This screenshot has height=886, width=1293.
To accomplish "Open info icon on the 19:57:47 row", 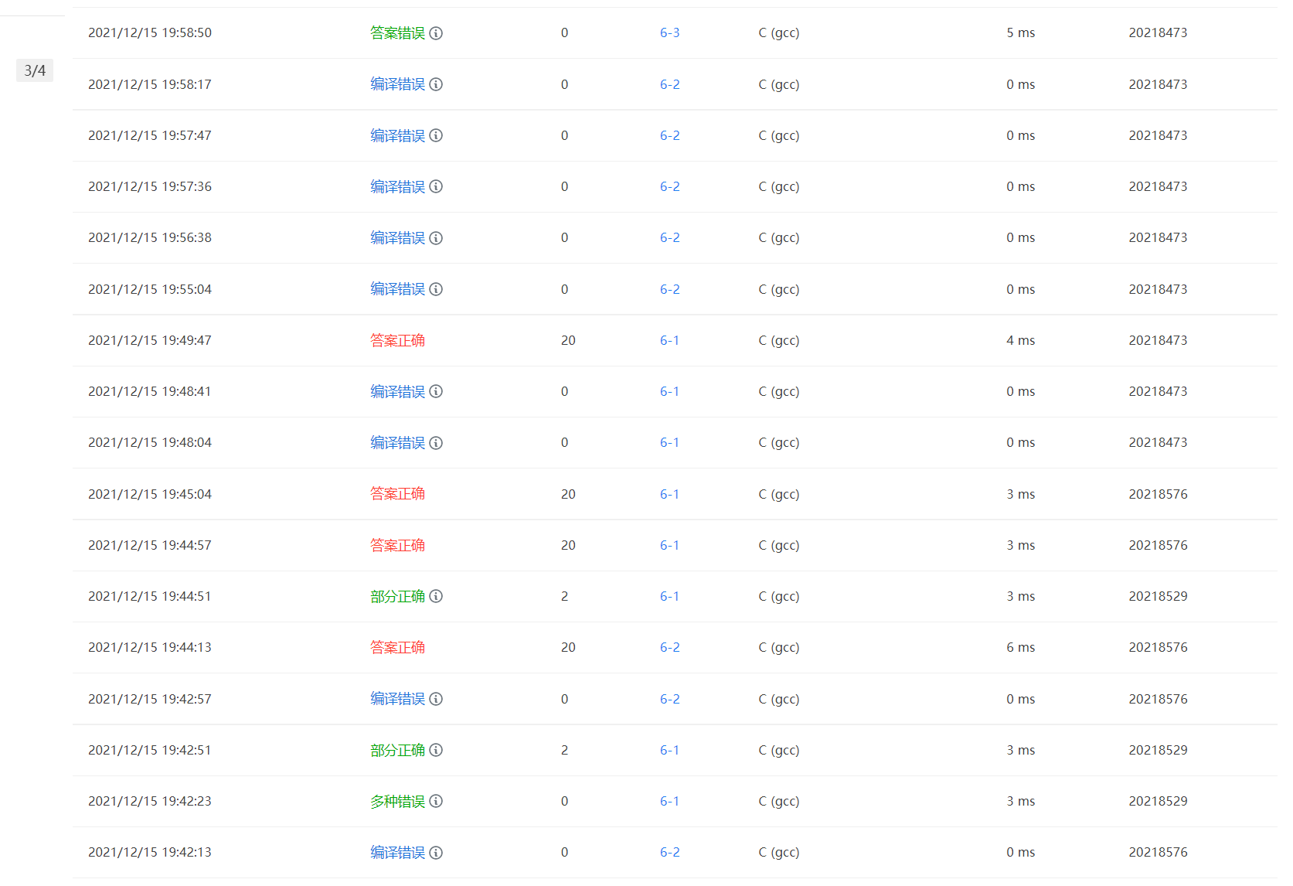I will click(436, 135).
